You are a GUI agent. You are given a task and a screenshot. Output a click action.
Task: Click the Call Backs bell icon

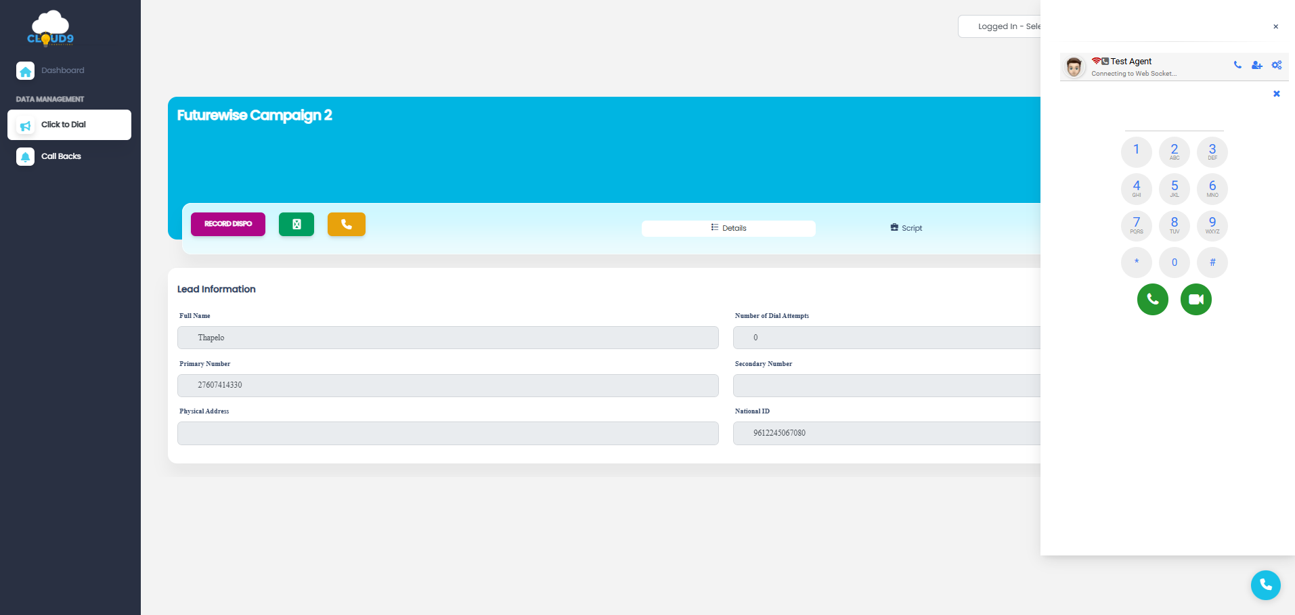tap(26, 157)
